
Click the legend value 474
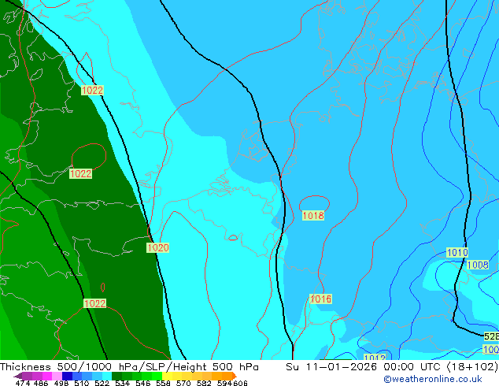click(23, 383)
